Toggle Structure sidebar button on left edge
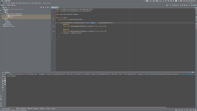 [1, 104]
